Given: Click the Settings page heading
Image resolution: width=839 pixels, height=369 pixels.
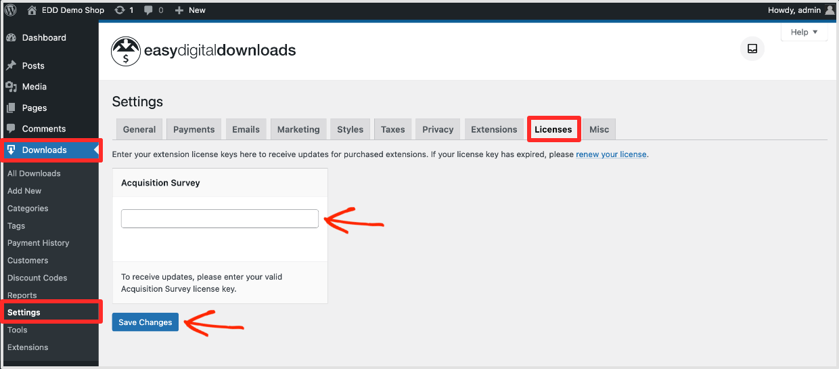Looking at the screenshot, I should pos(137,102).
